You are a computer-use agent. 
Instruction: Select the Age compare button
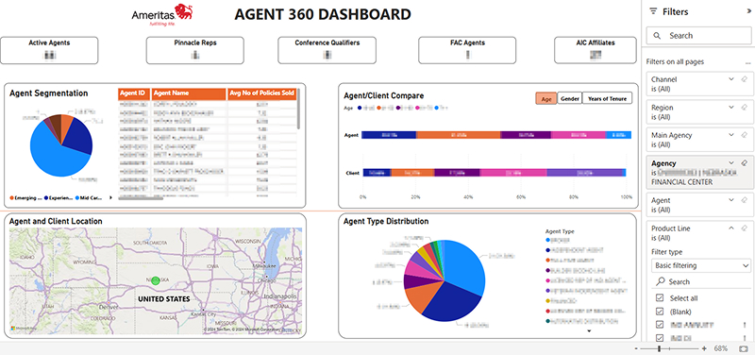click(x=546, y=98)
